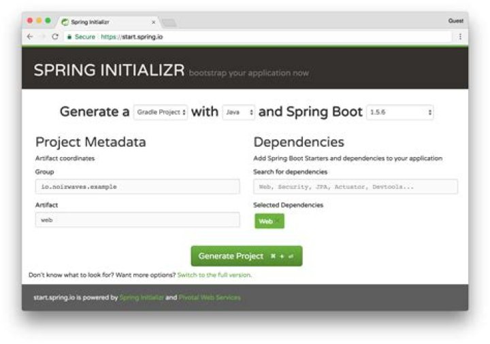Click the Secure padlock icon

pyautogui.click(x=69, y=37)
